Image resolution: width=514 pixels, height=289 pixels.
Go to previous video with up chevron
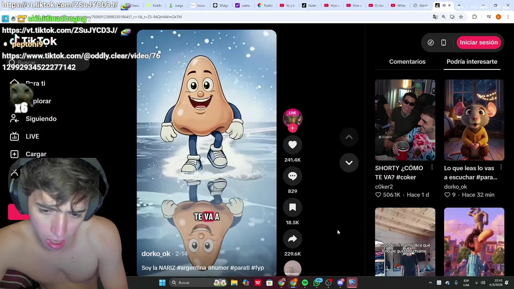pos(349,137)
